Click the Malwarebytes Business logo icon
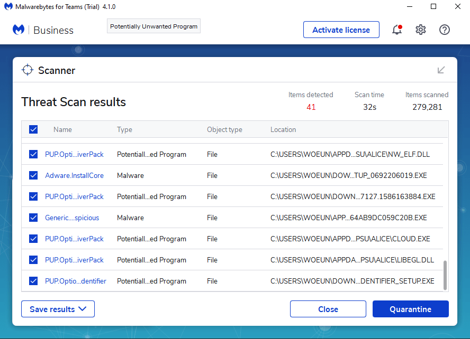 [19, 30]
